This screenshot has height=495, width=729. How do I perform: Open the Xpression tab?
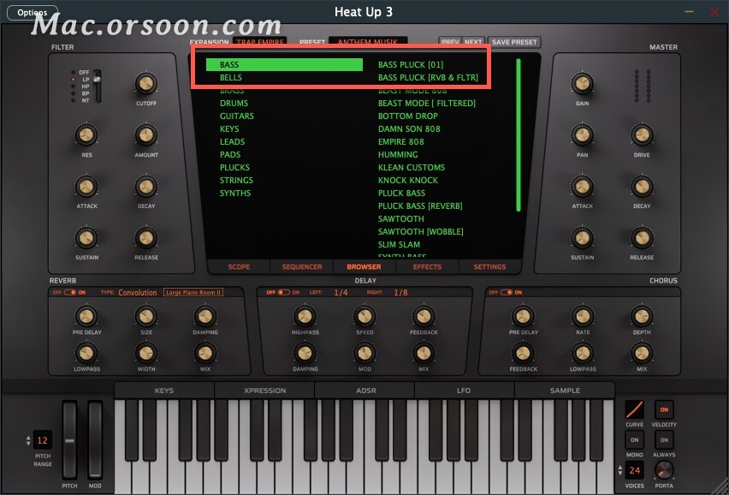point(264,391)
